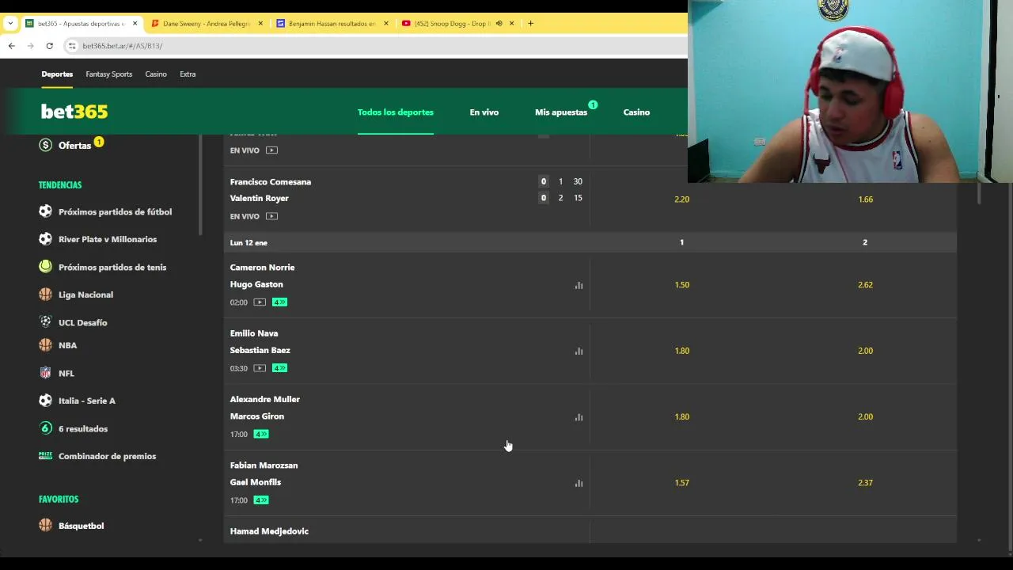The width and height of the screenshot is (1013, 570).
Task: Click the Alexandre Muller player name
Action: (x=265, y=400)
